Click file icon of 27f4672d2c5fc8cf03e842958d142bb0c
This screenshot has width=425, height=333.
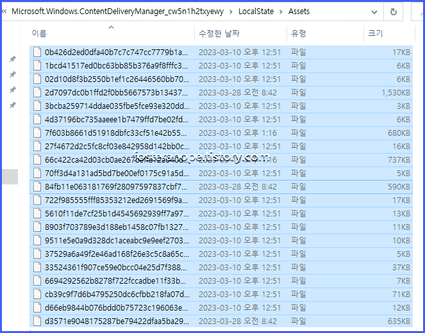pyautogui.click(x=37, y=147)
